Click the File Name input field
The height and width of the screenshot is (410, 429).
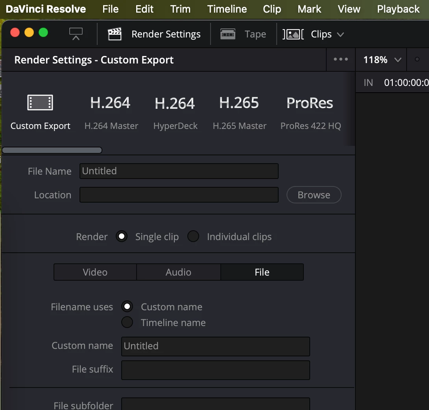(x=179, y=171)
